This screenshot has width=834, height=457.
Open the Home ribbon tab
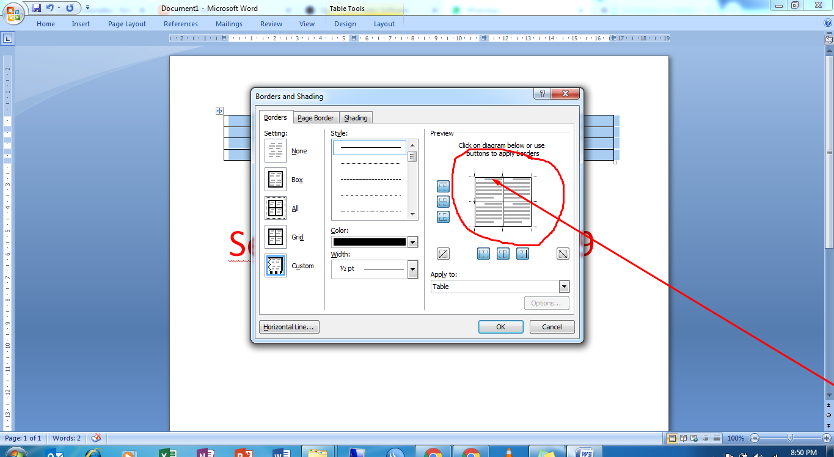pyautogui.click(x=46, y=24)
